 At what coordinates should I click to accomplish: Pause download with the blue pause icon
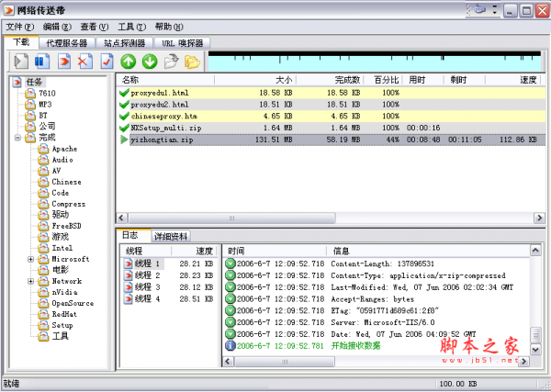pyautogui.click(x=41, y=62)
